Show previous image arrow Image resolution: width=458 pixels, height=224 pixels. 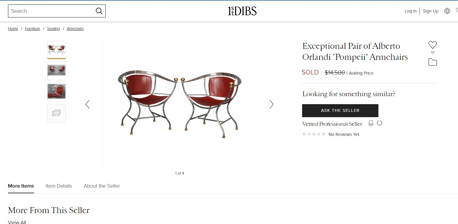pyautogui.click(x=87, y=104)
